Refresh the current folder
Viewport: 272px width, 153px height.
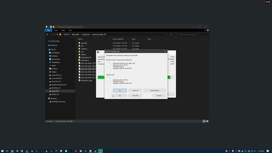[171, 34]
